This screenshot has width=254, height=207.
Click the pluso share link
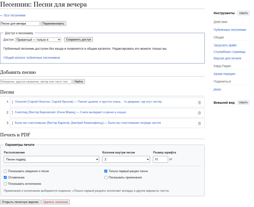pos(217,89)
